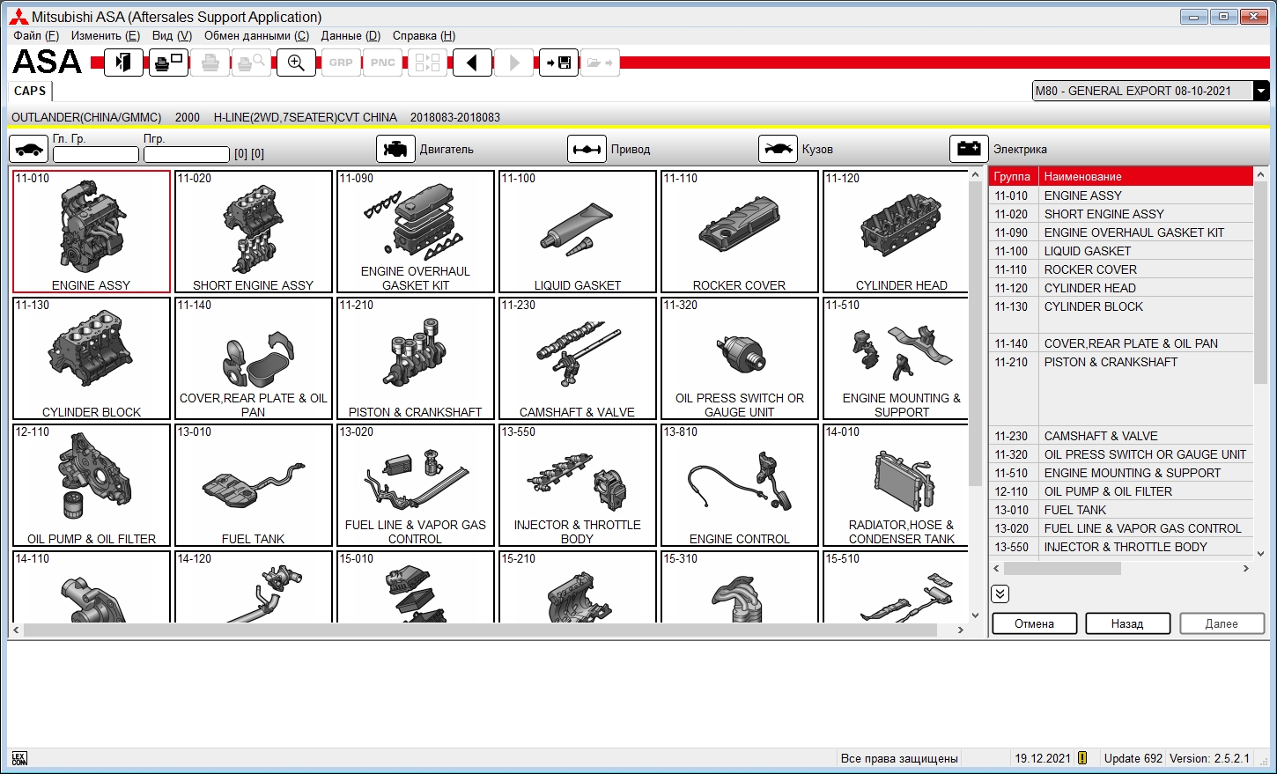
Task: Select the ENGINE MOUNTING & SUPPORT thumbnail
Action: click(x=896, y=358)
